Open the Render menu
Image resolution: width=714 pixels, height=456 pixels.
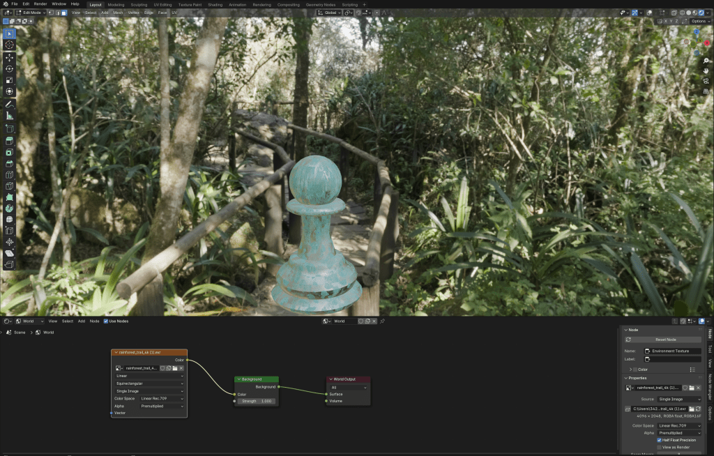(x=40, y=4)
